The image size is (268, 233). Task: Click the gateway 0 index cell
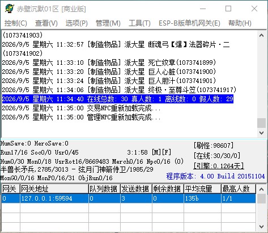(x=11, y=198)
